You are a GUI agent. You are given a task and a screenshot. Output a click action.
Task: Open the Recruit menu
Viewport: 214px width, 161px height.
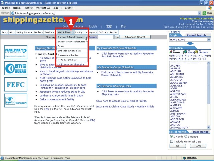click(113, 32)
